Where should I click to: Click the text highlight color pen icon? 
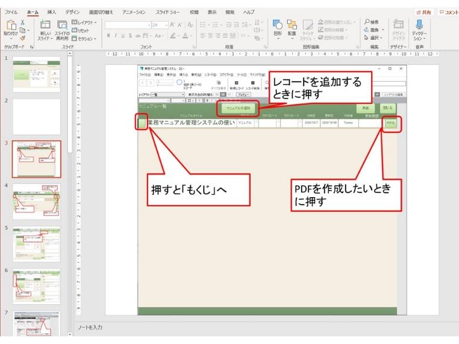173,35
